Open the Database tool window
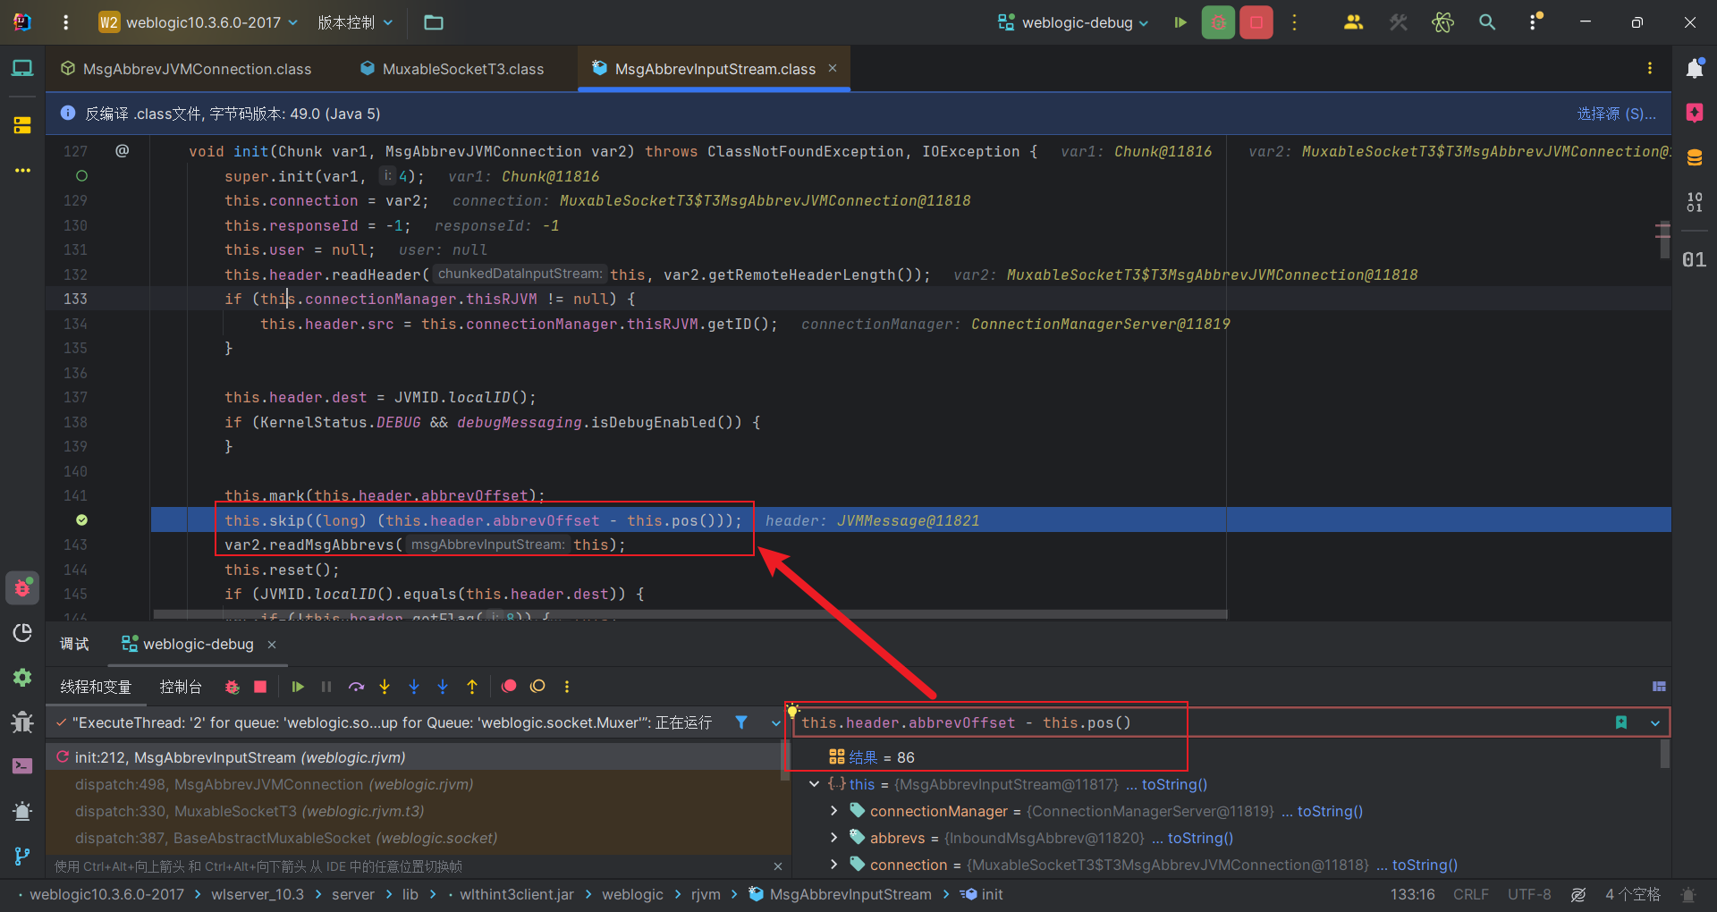Image resolution: width=1717 pixels, height=912 pixels. [x=1695, y=158]
